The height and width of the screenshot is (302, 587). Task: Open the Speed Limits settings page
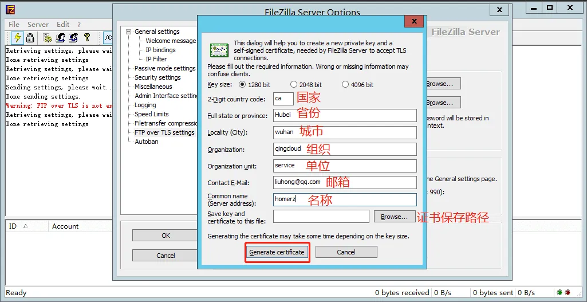click(x=152, y=114)
